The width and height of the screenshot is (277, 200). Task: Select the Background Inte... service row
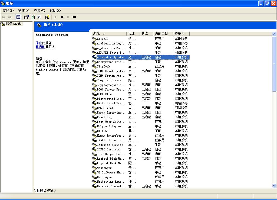click(141, 62)
